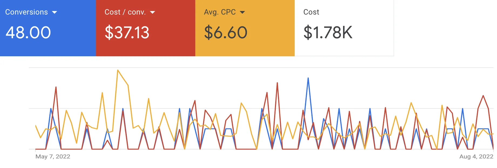Expand the Cost / conv. dropdown arrow
Image resolution: width=497 pixels, height=168 pixels.
tap(152, 12)
